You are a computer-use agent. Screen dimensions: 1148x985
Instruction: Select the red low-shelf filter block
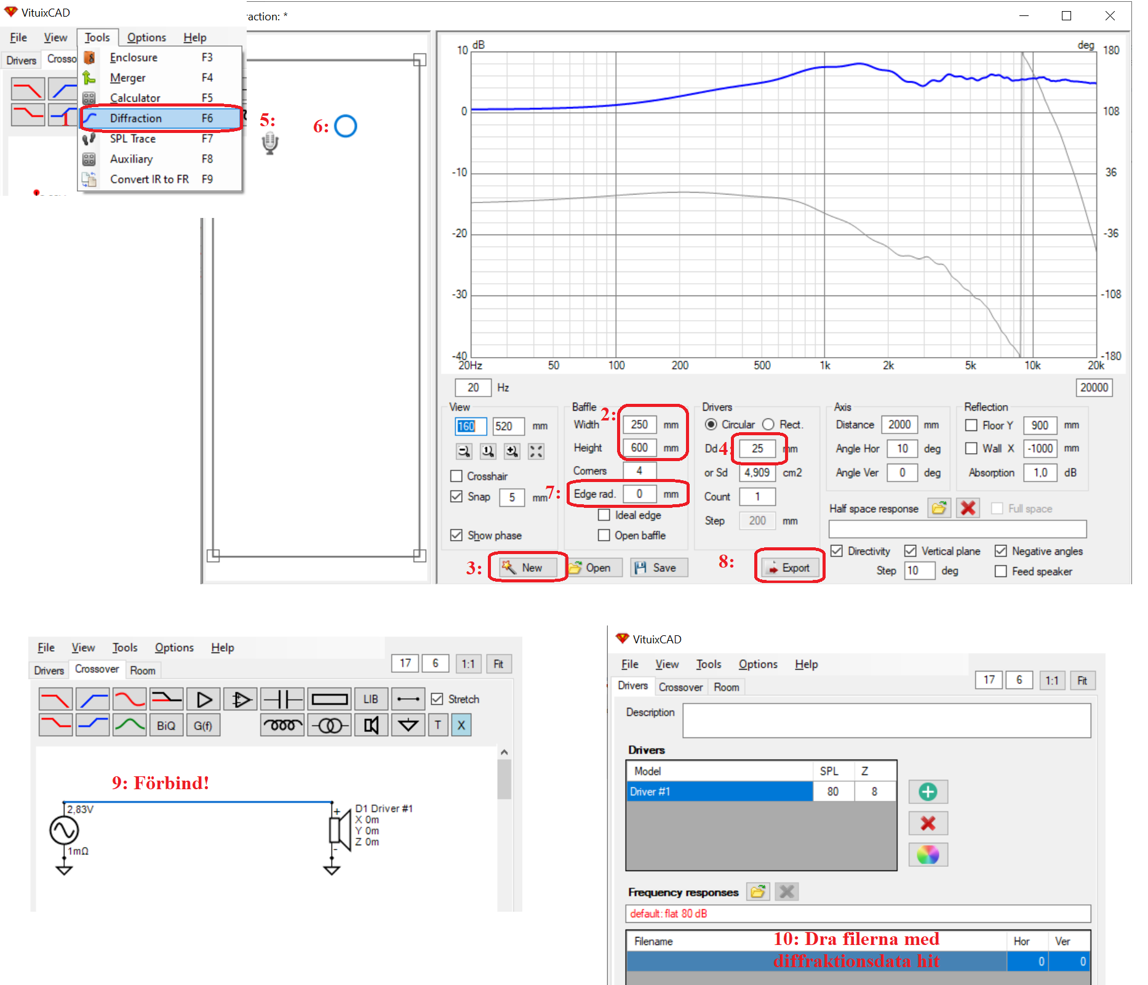55,725
